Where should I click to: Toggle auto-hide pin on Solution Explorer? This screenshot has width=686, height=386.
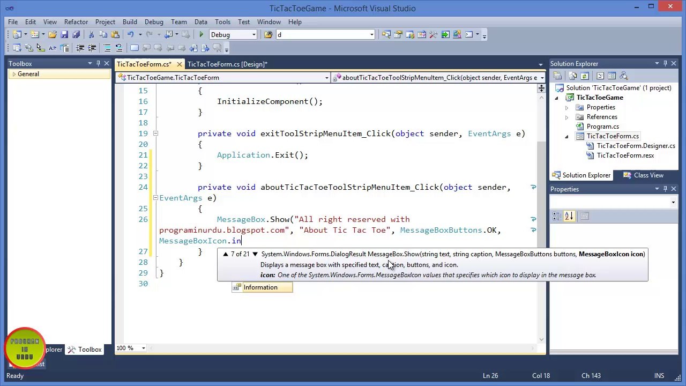coord(665,64)
